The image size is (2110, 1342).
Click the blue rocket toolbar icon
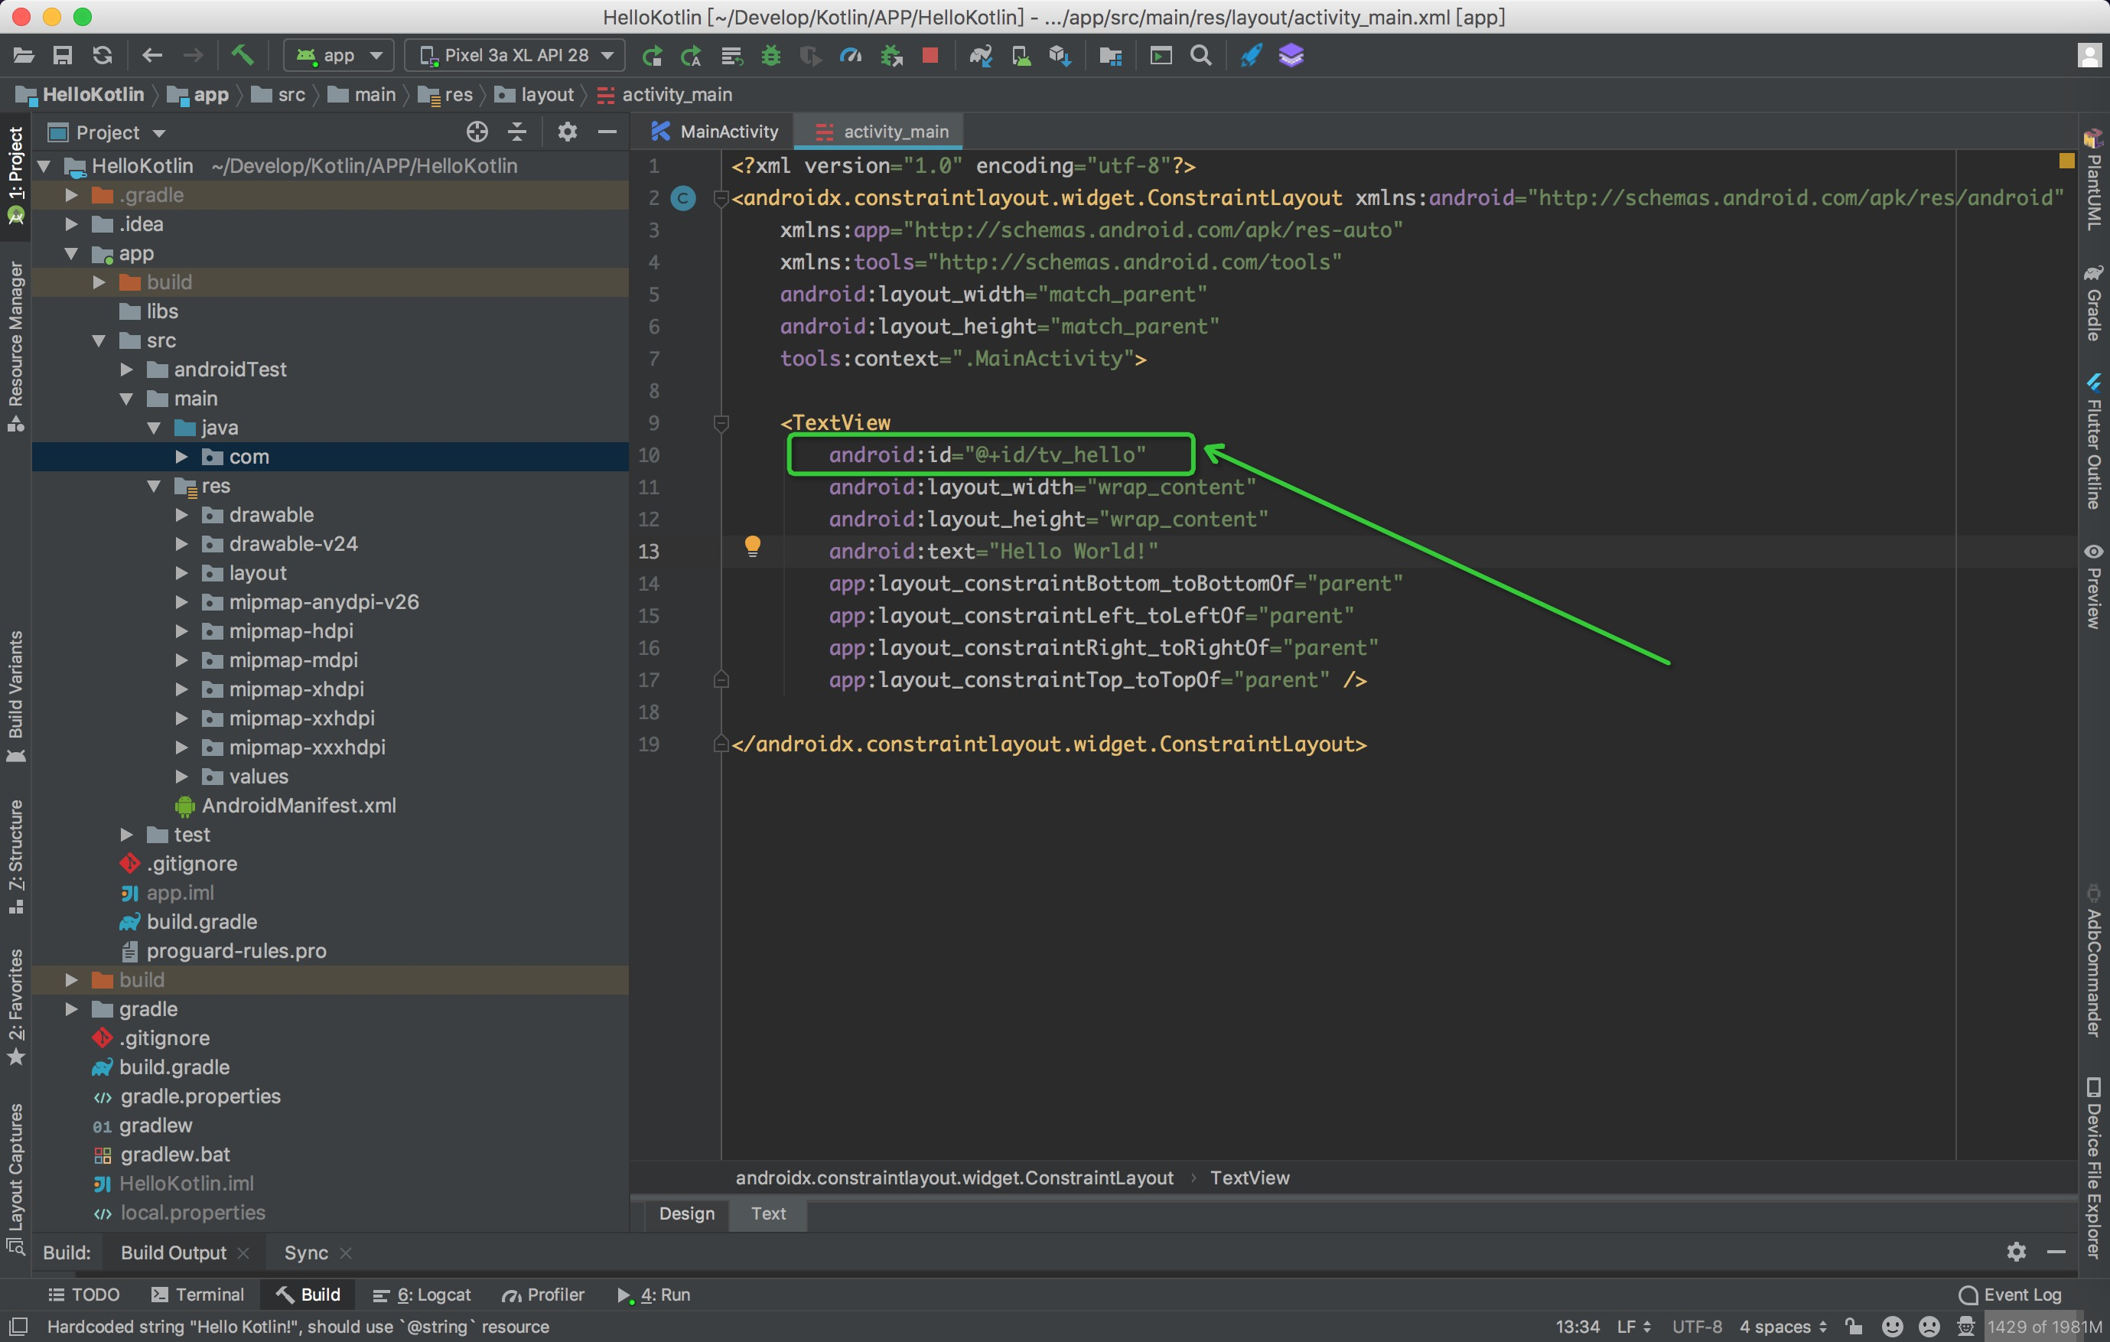[1250, 56]
